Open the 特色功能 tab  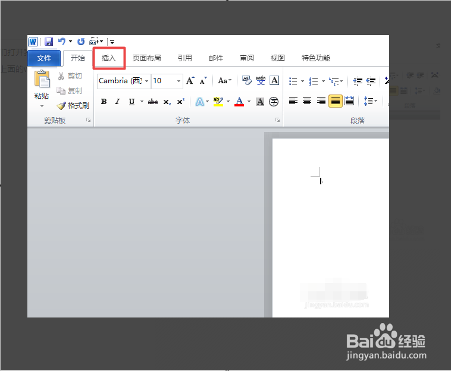click(x=316, y=58)
